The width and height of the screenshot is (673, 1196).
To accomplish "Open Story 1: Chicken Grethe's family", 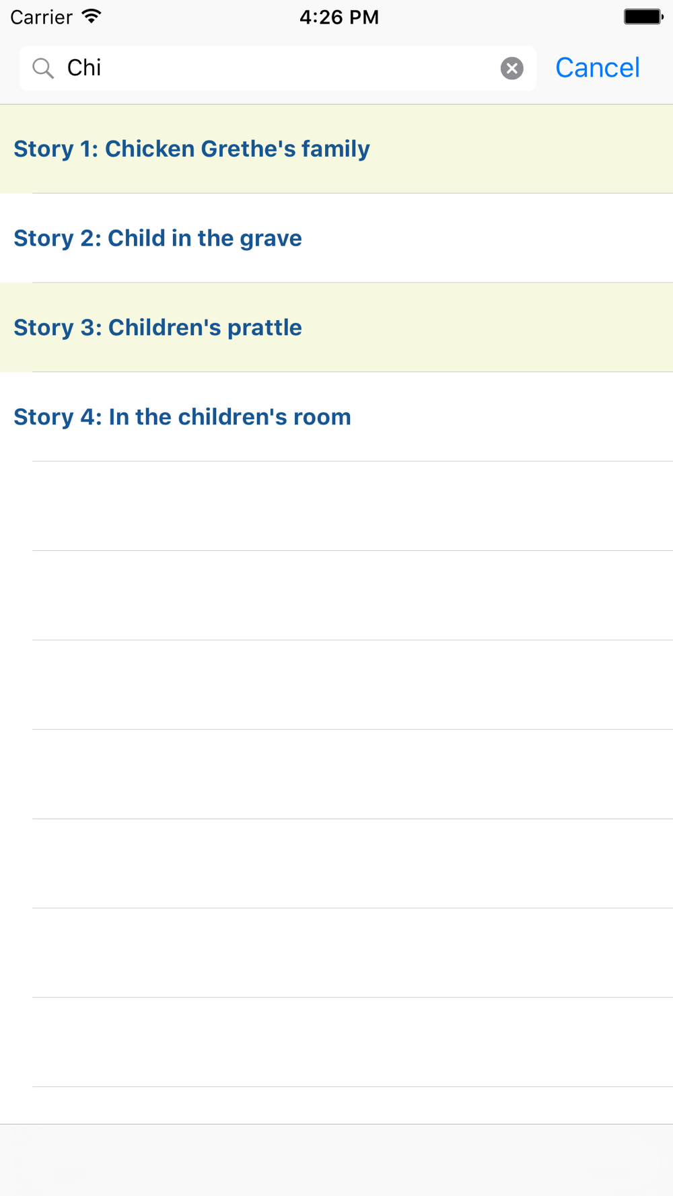I will coord(336,149).
